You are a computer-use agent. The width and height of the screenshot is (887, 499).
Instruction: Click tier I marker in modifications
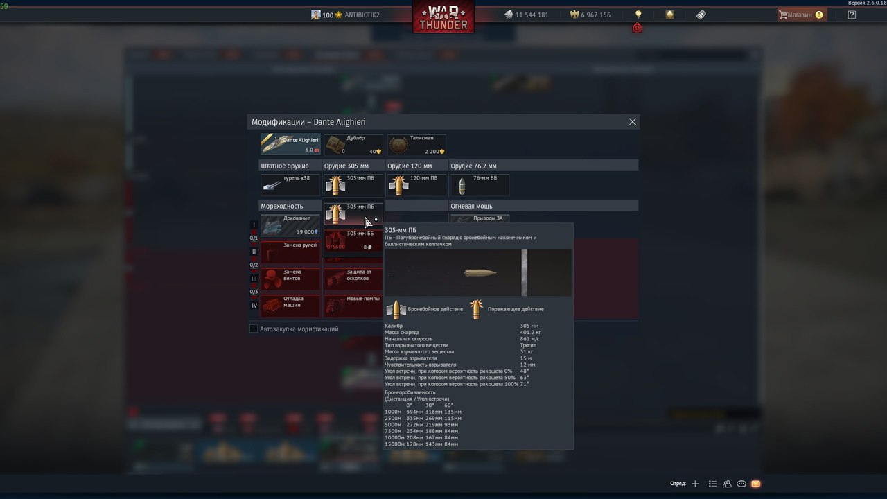254,225
